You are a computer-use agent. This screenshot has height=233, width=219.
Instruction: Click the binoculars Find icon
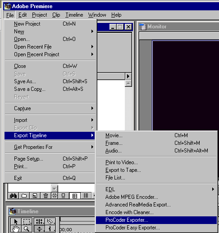coord(13,196)
